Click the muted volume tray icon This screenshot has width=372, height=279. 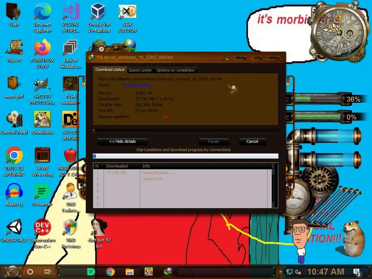[298, 272]
